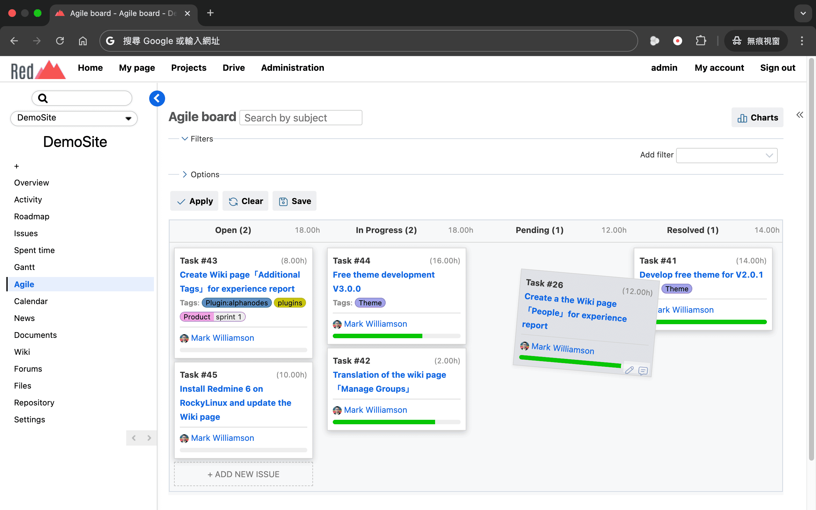The image size is (816, 510).
Task: Open the browser extensions puzzle icon
Action: tap(700, 41)
